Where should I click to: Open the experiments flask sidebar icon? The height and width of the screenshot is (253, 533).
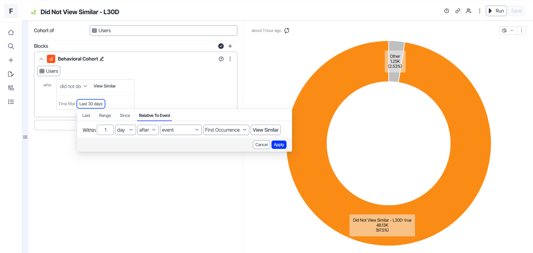pos(11,88)
